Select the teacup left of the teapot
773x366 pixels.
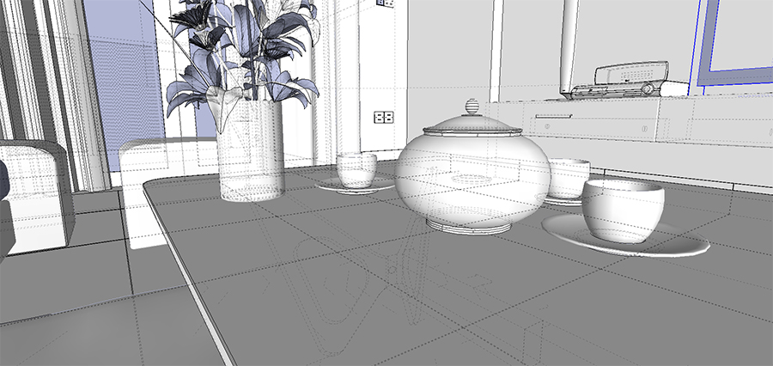(x=356, y=169)
